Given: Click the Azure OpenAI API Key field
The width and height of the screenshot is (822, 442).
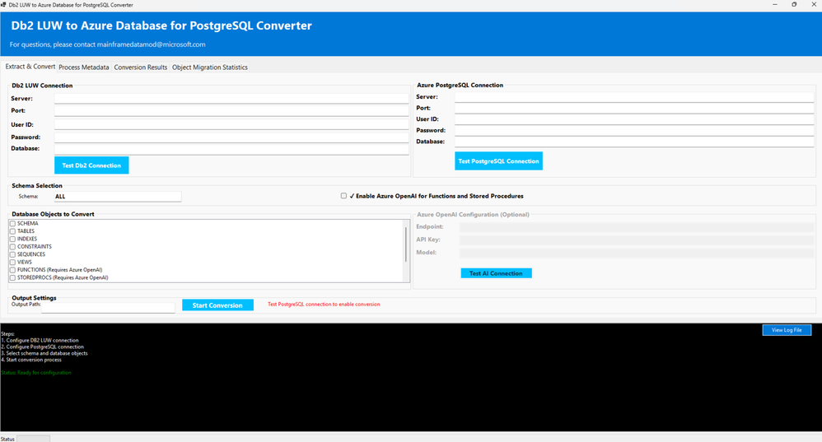Looking at the screenshot, I should coord(637,240).
